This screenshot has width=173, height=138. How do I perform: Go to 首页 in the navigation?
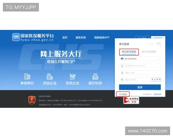click(x=65, y=38)
